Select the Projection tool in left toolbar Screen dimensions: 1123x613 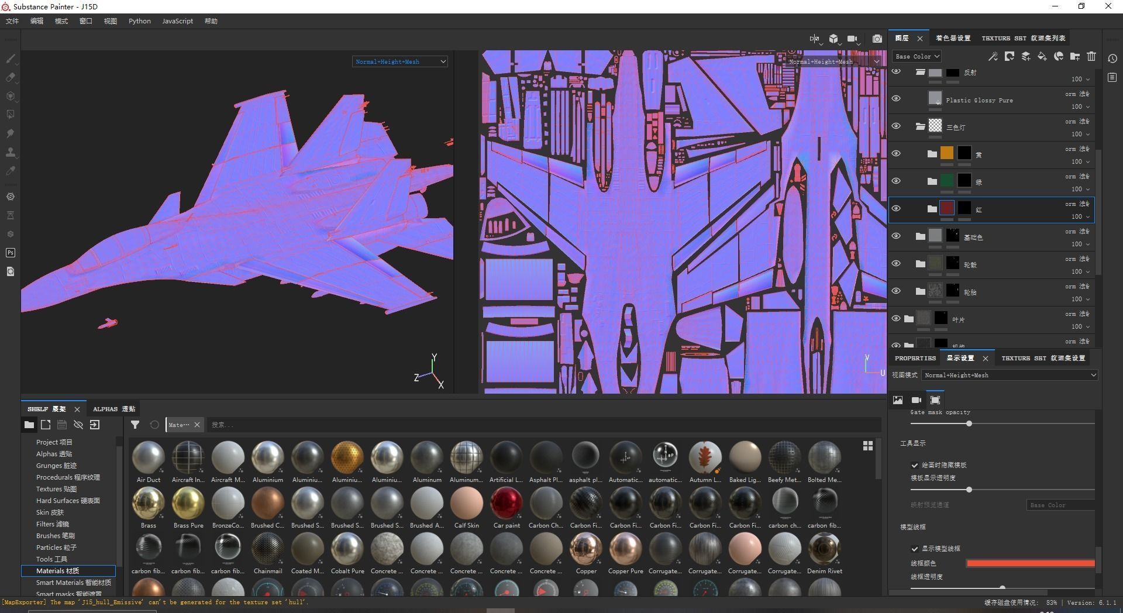[x=11, y=96]
